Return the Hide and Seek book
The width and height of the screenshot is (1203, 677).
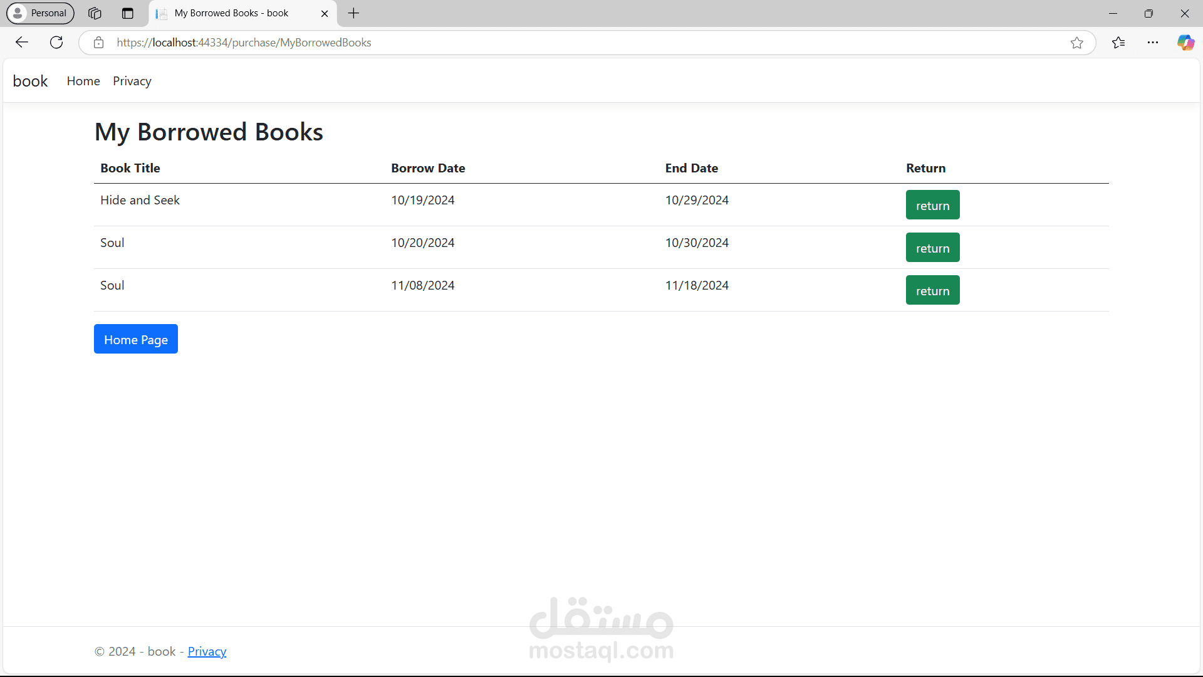tap(932, 205)
